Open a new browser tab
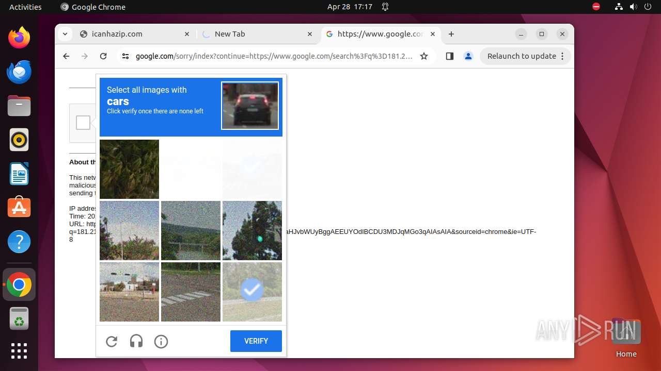 pyautogui.click(x=451, y=34)
